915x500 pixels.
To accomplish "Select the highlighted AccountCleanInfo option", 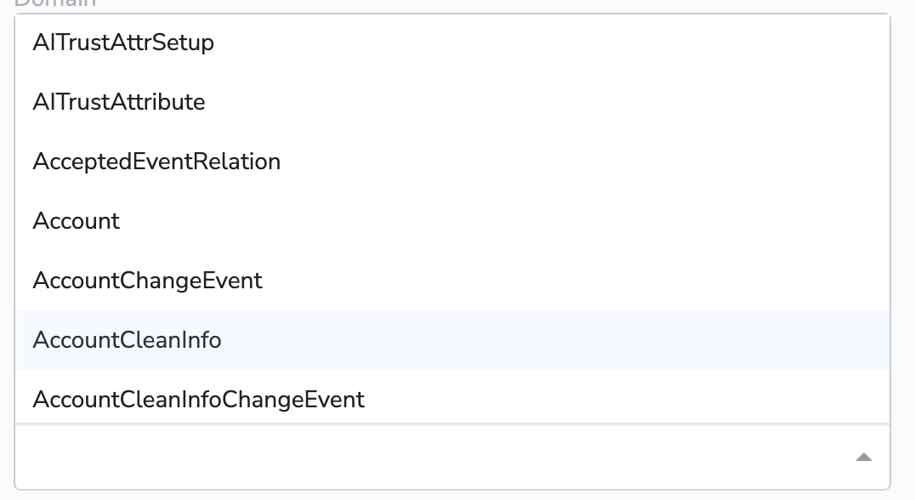I will 128,340.
